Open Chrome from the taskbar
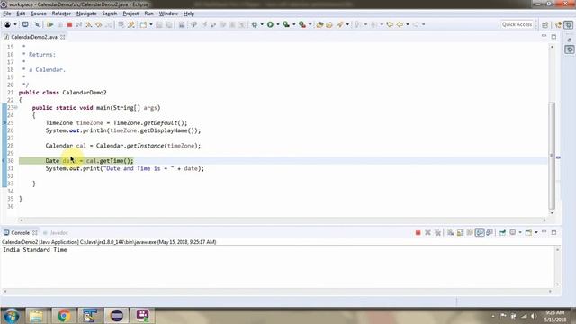 tap(64, 316)
